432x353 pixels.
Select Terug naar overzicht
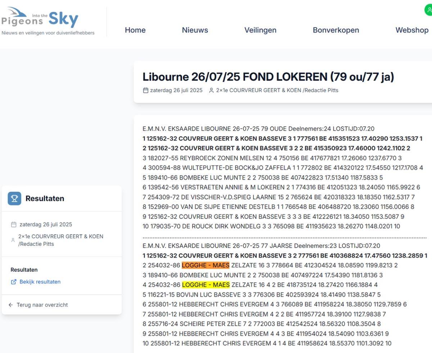[41, 305]
